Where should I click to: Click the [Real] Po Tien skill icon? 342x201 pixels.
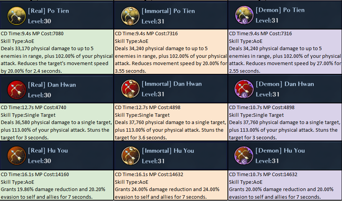point(17,15)
